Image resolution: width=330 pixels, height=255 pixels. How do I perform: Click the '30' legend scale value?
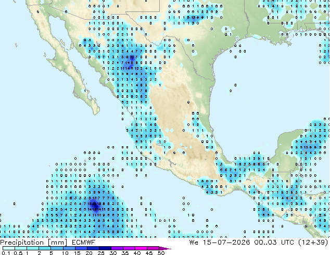[113, 253]
